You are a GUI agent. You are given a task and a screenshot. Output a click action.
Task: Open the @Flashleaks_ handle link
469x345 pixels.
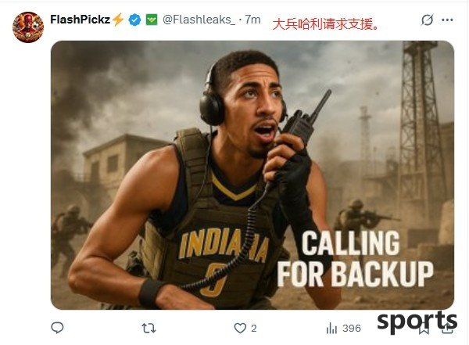click(x=199, y=20)
